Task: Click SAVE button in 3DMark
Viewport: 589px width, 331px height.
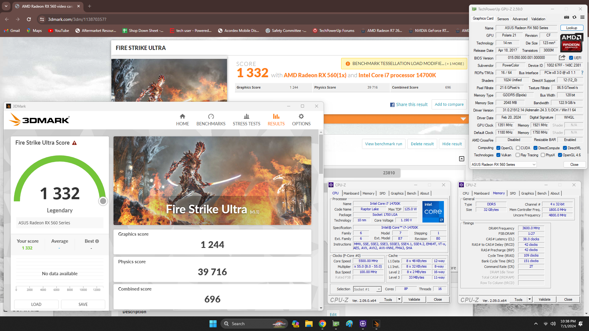Action: (83, 304)
